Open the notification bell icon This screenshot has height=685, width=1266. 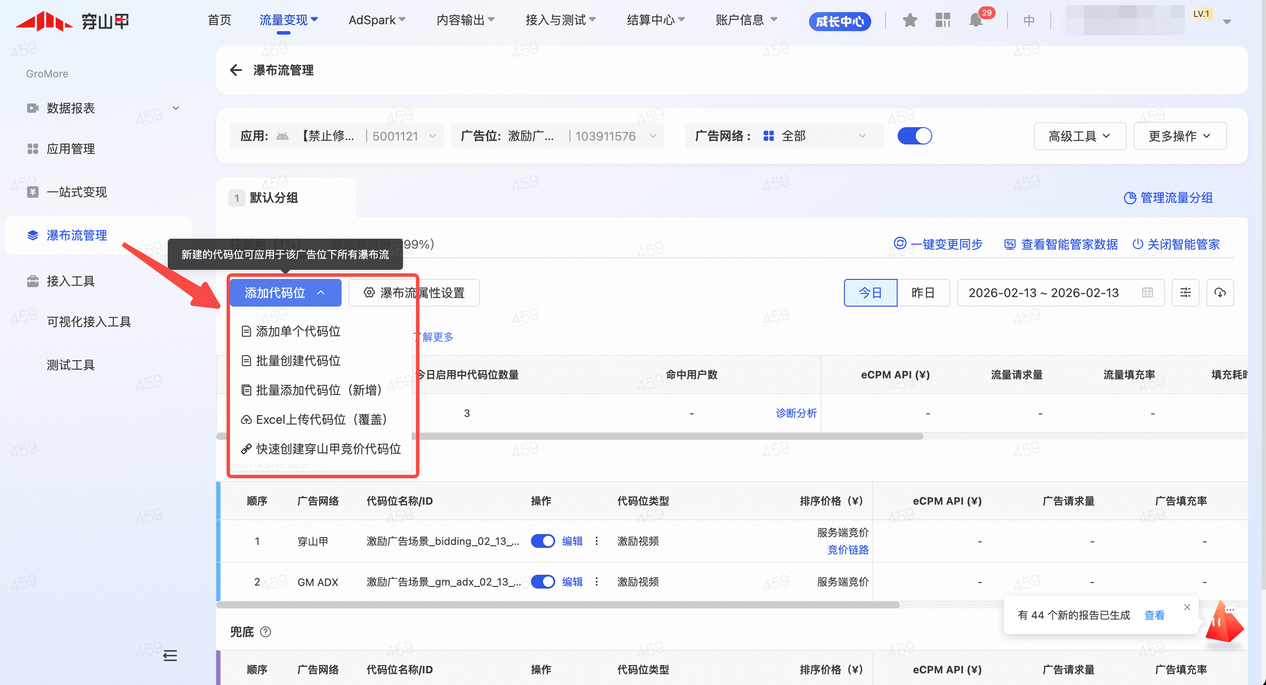coord(975,20)
